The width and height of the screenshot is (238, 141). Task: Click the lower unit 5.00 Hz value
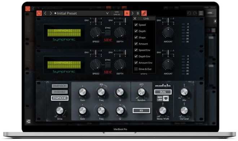[x=108, y=72]
